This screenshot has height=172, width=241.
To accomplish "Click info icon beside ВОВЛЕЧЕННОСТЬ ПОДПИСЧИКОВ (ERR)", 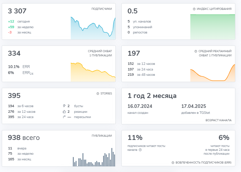I will 173,162.
